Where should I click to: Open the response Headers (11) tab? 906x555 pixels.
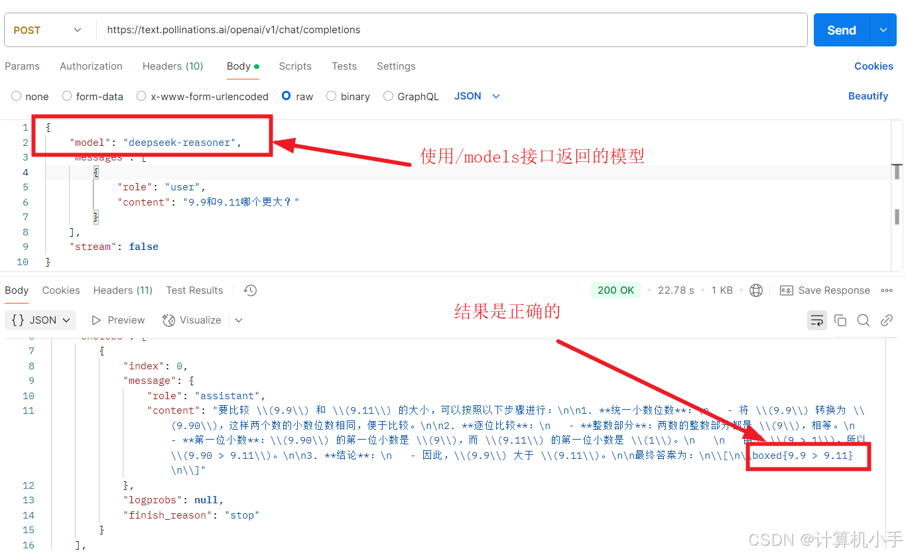click(x=123, y=290)
